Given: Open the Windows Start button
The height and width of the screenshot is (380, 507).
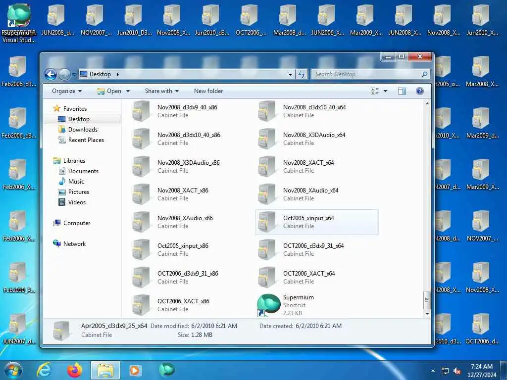Looking at the screenshot, I should pos(13,370).
